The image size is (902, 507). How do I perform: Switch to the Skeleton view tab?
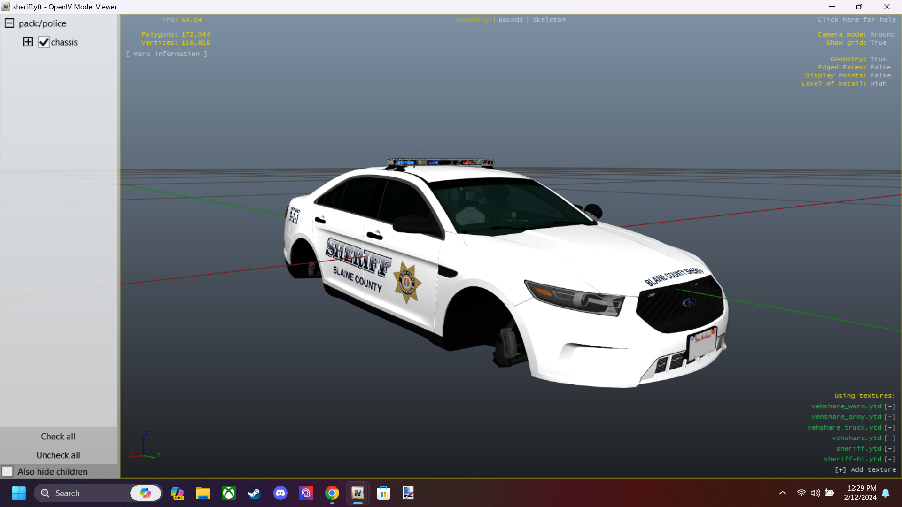coord(549,20)
